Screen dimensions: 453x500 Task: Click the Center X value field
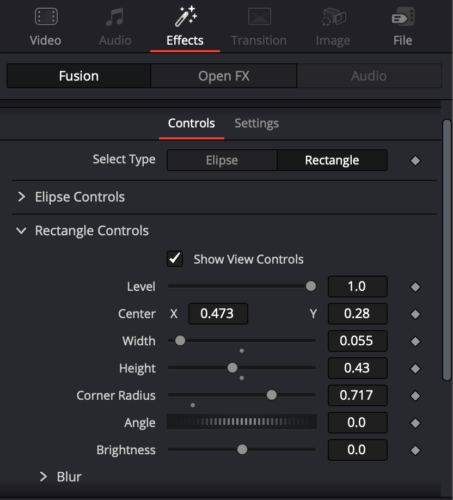coord(218,314)
